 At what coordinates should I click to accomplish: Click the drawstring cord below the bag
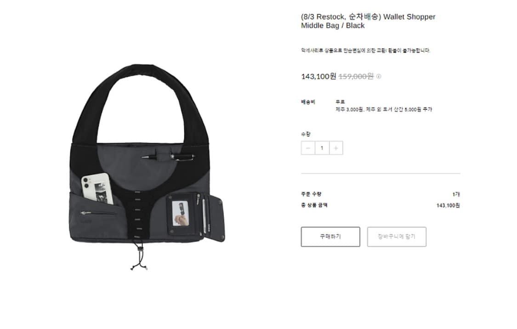(139, 257)
